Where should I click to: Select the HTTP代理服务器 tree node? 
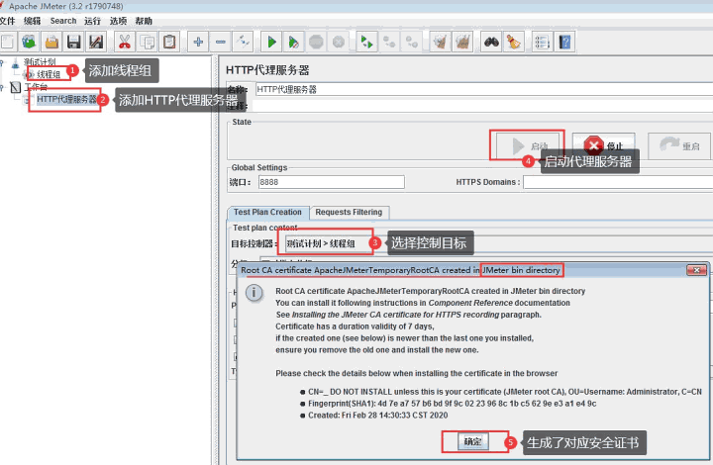[67, 99]
